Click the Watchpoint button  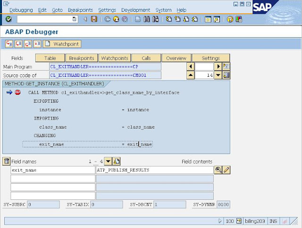(x=62, y=44)
